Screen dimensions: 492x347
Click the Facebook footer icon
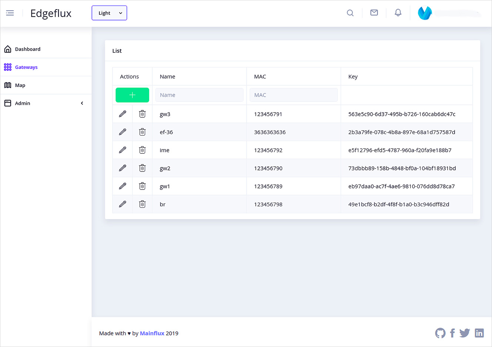coord(452,333)
